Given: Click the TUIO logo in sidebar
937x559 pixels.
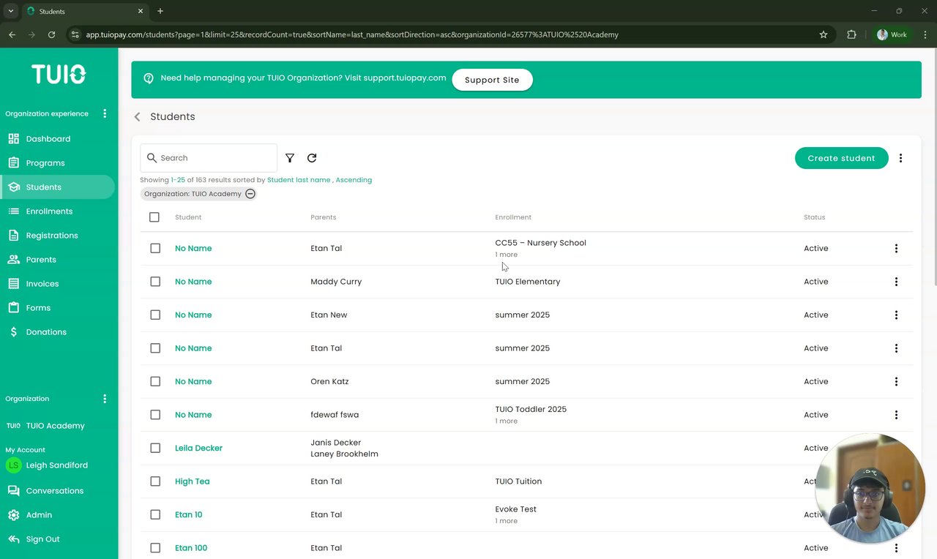Looking at the screenshot, I should coord(59,74).
